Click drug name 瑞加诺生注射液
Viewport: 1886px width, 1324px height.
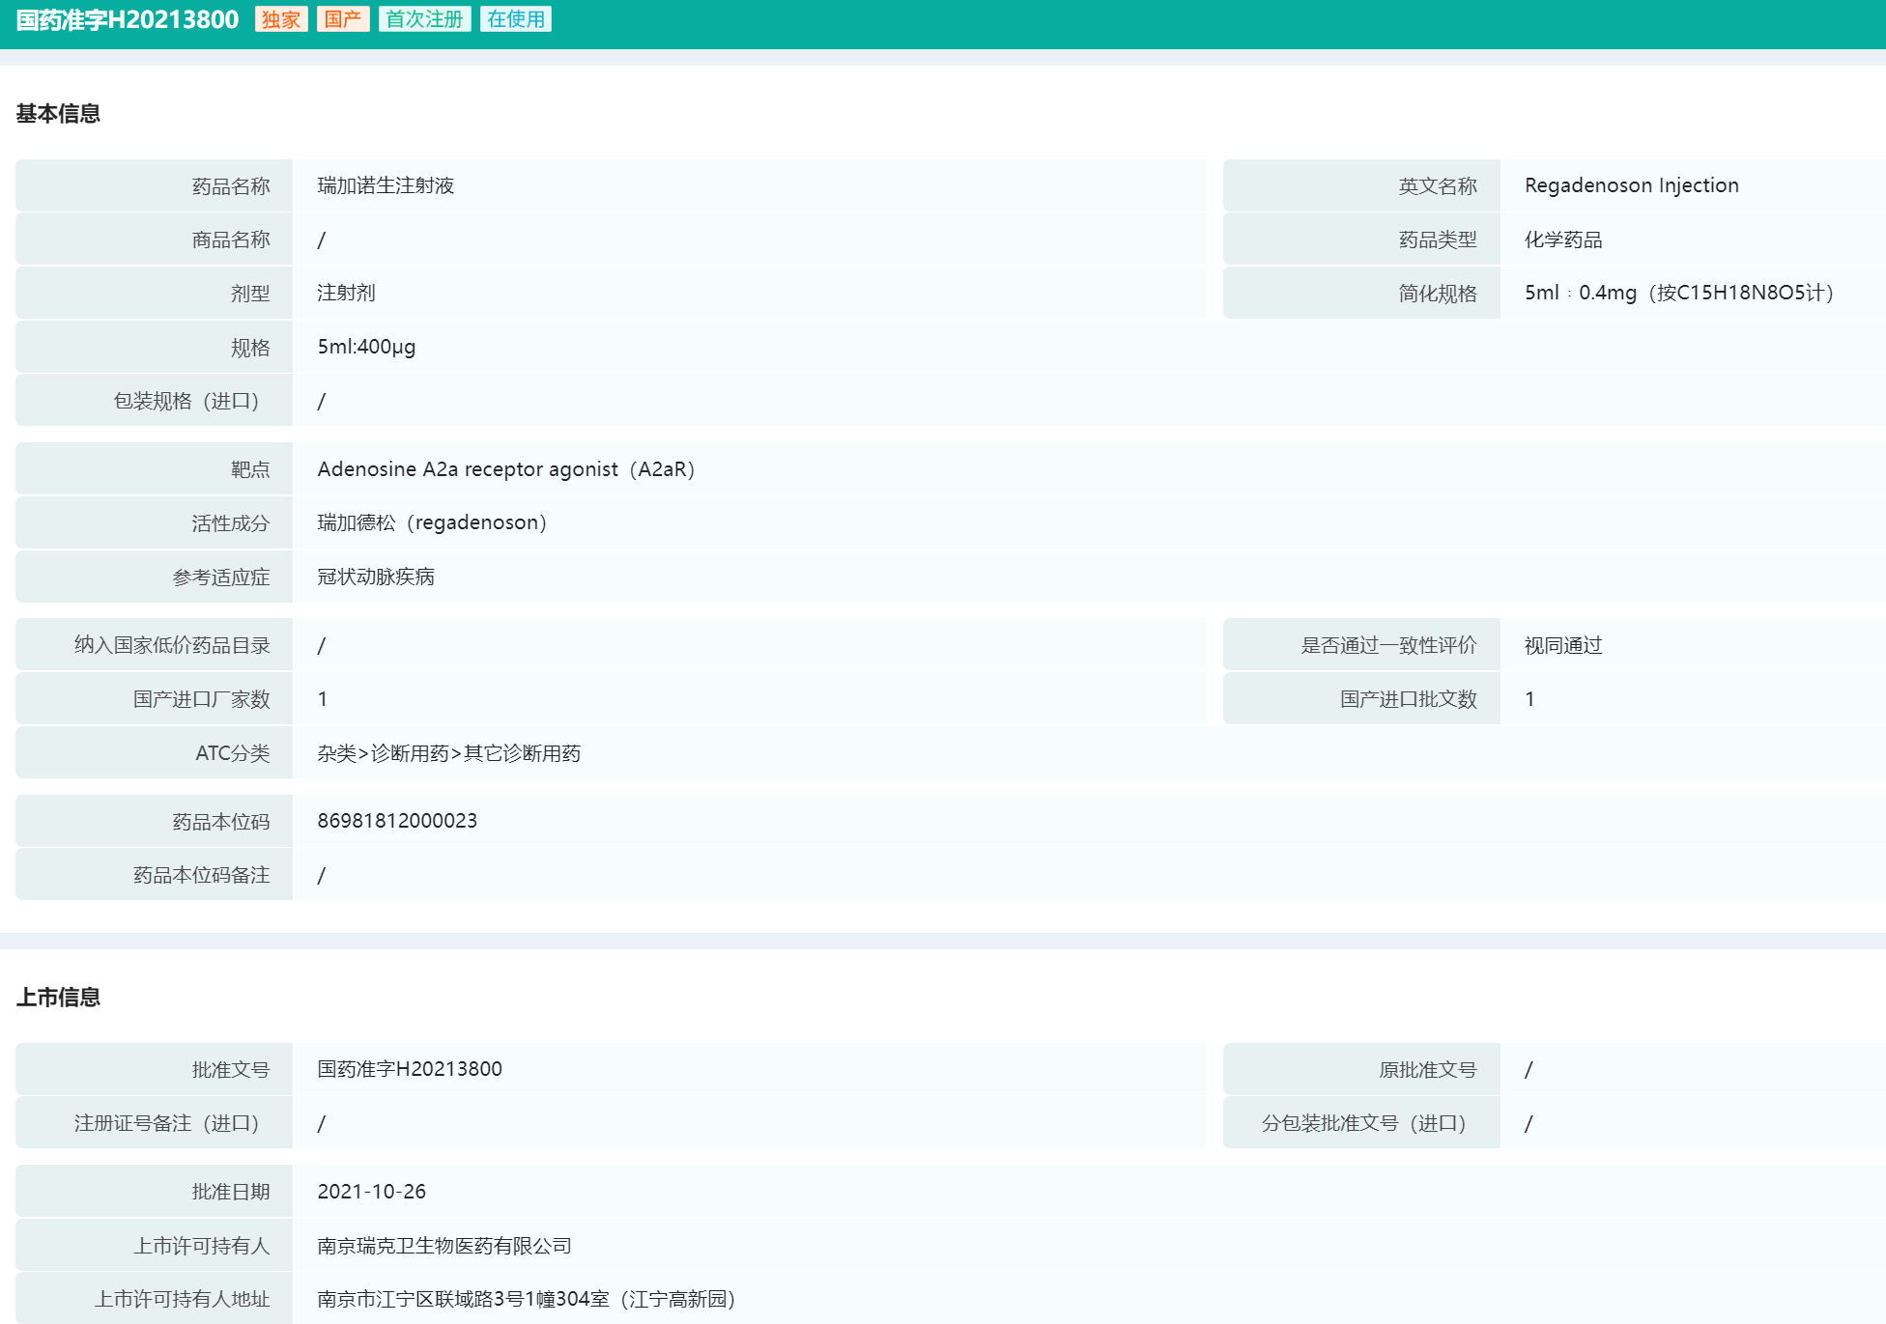tap(386, 185)
